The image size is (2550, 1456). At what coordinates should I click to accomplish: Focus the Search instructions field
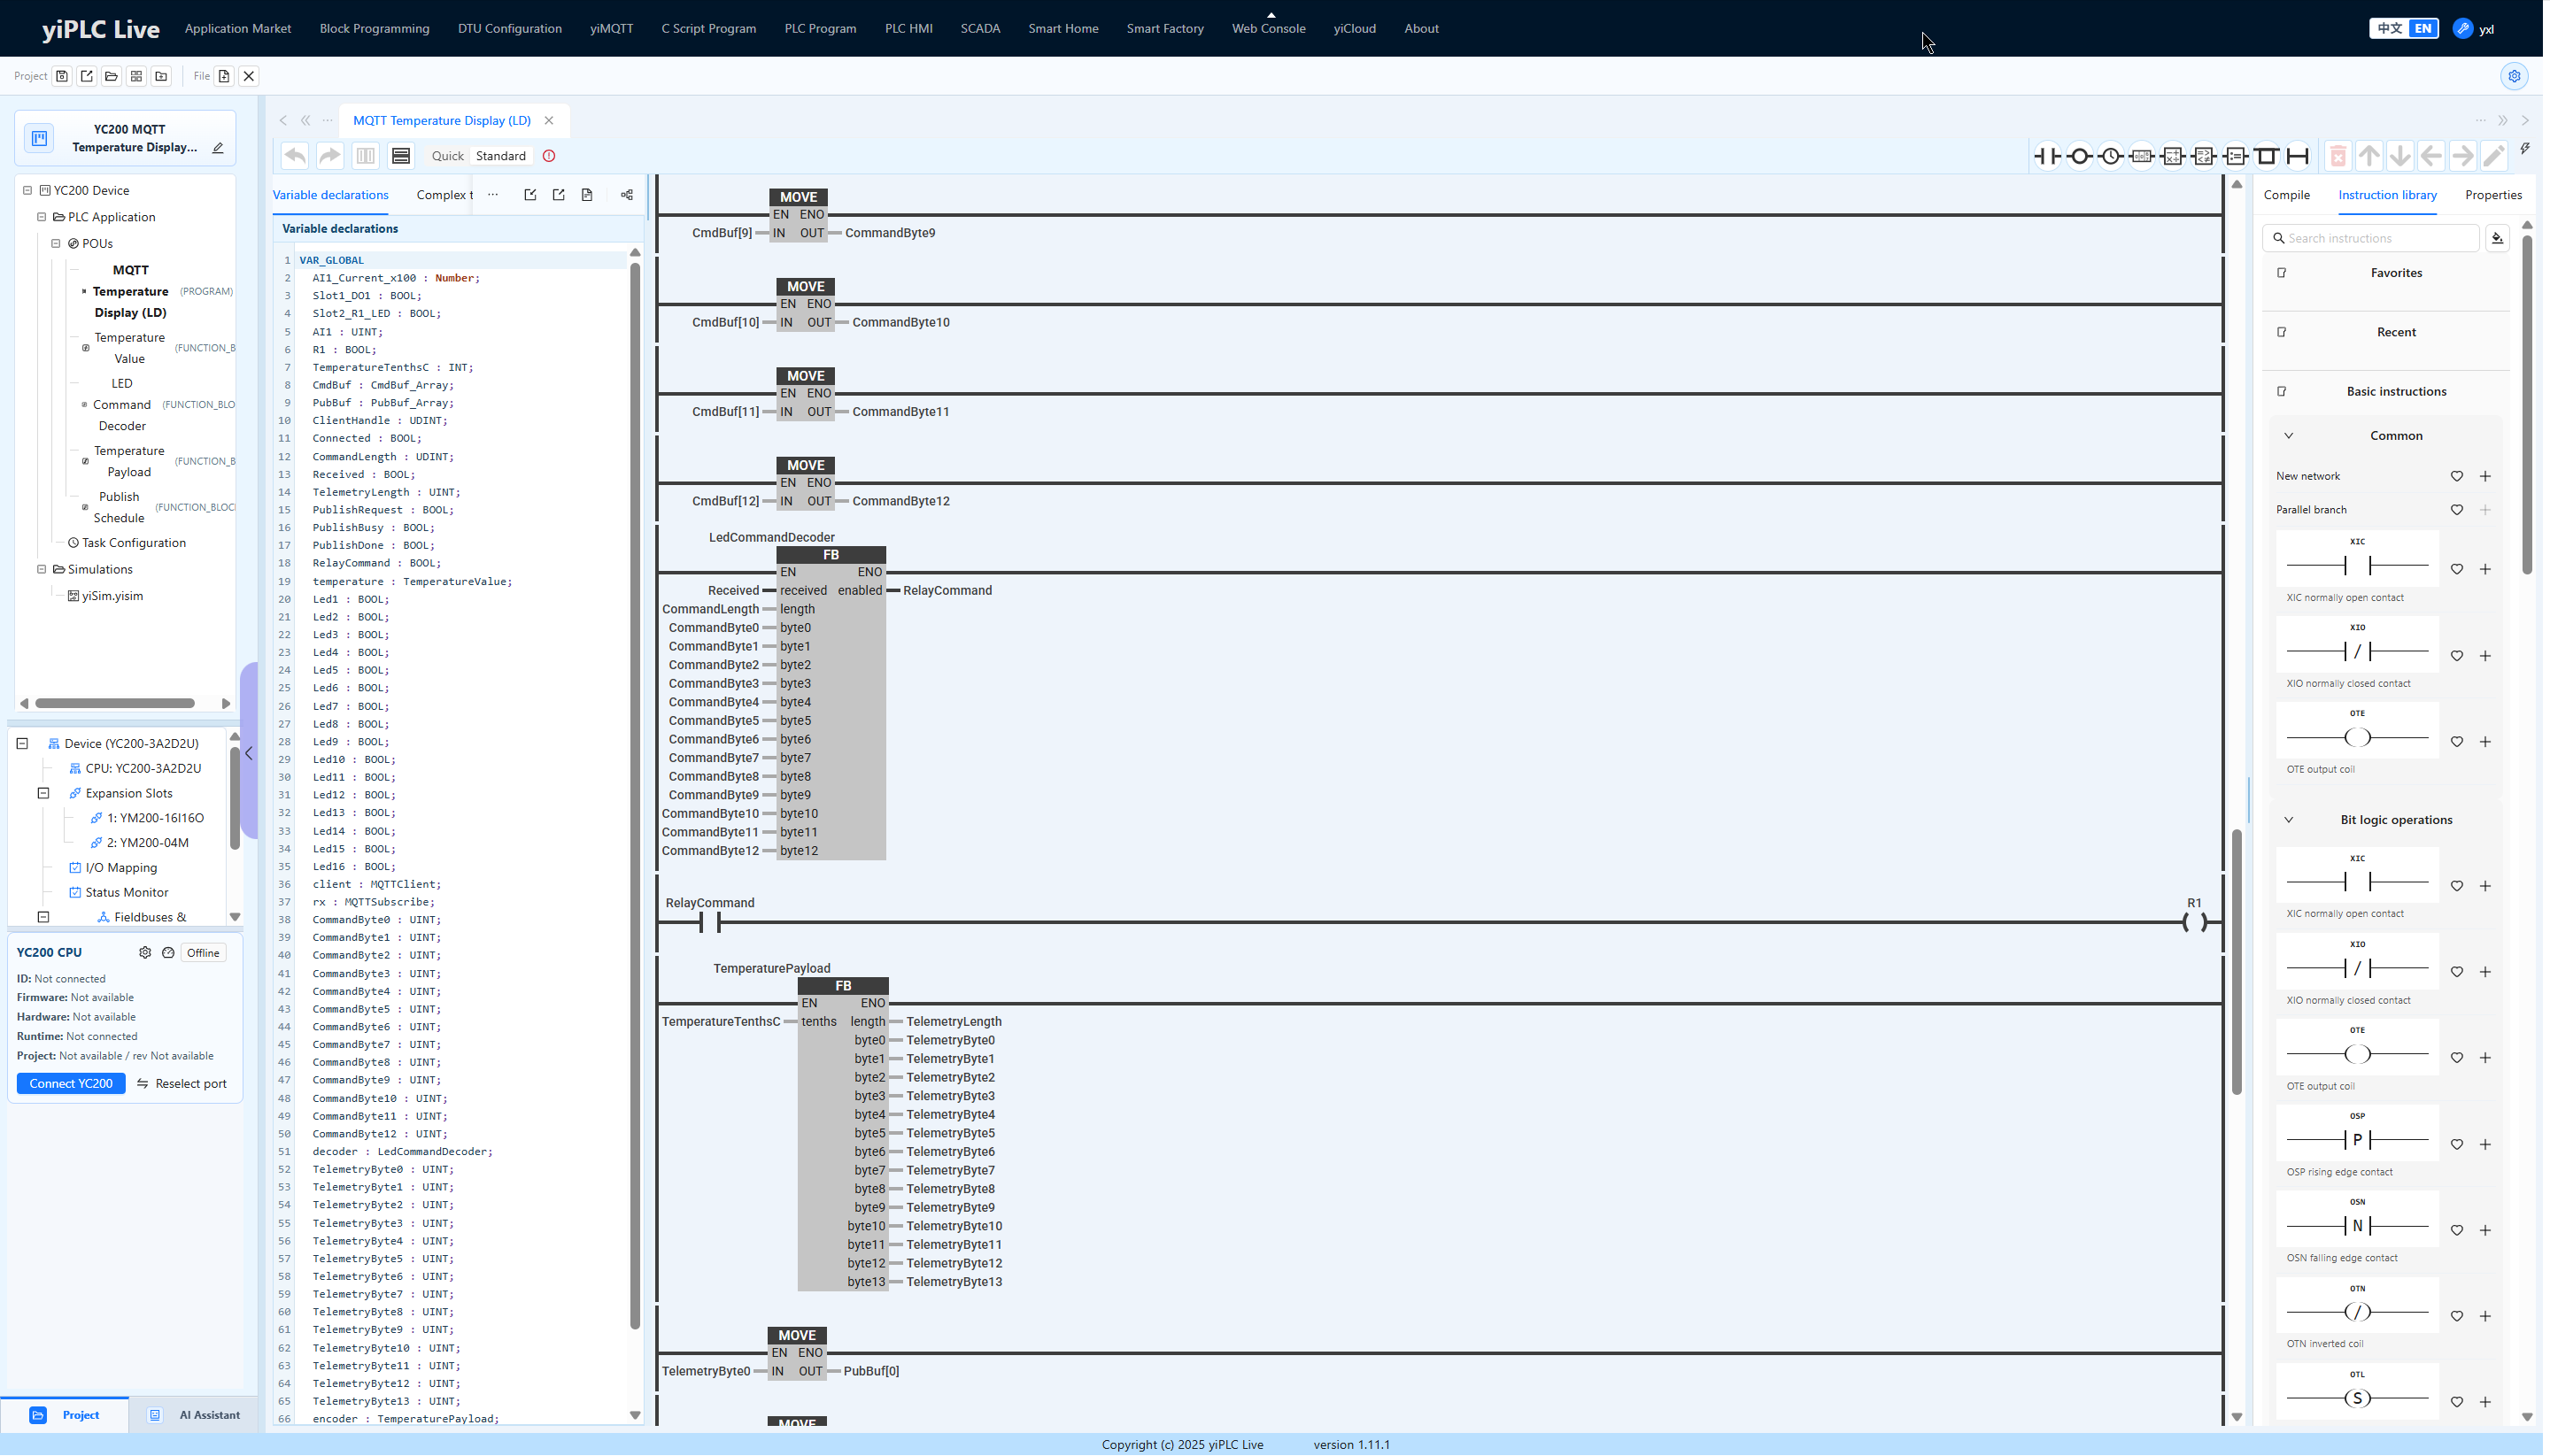tap(2373, 238)
